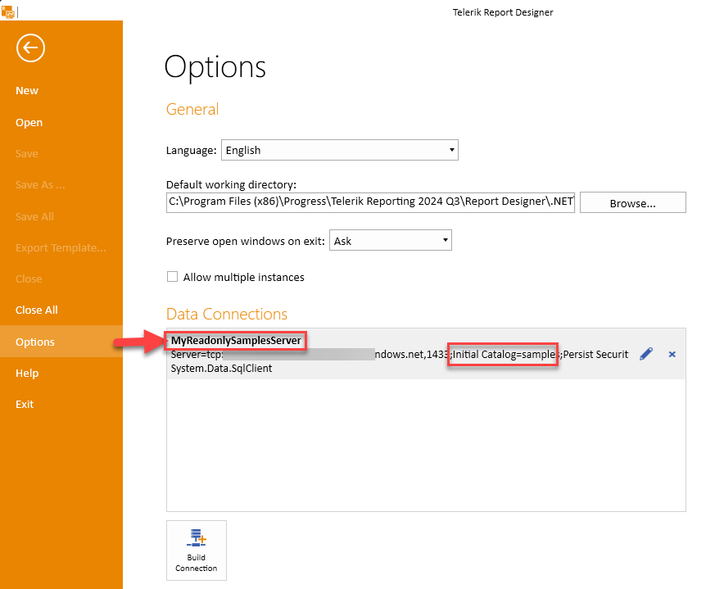
Task: Delete the MyReadonlySamplesServer connection with X icon
Action: pos(672,354)
